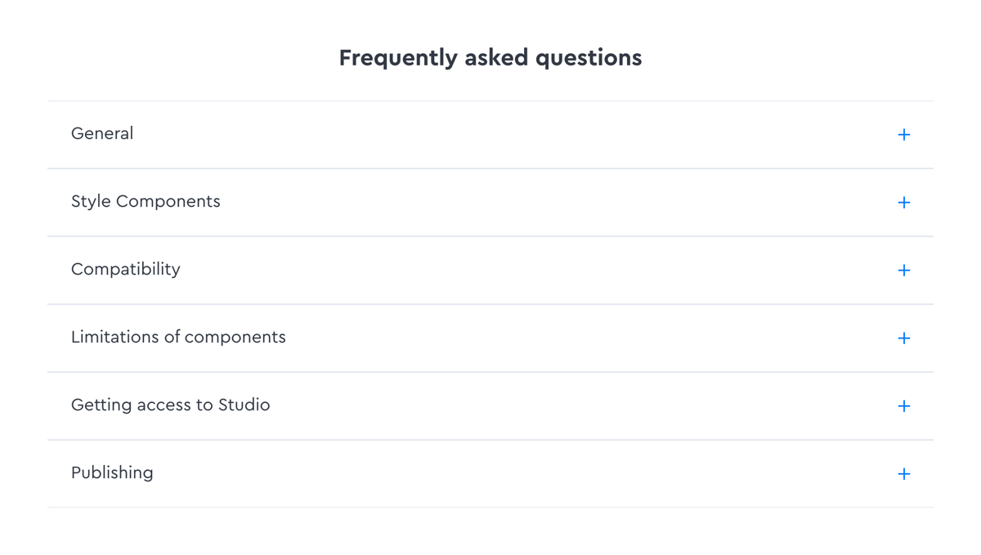Image resolution: width=981 pixels, height=555 pixels.
Task: Select the Limitations of components label
Action: [178, 337]
